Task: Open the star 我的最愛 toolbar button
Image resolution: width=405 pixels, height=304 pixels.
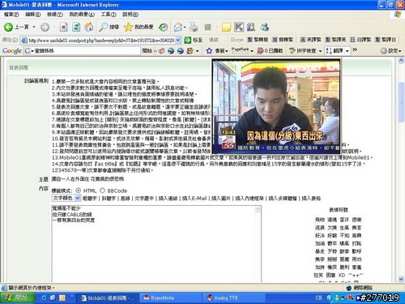Action: point(139,27)
